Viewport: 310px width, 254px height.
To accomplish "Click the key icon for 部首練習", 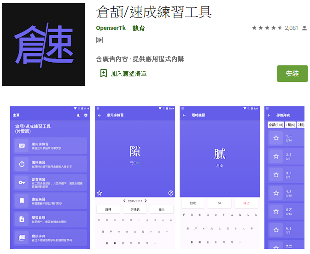I will pyautogui.click(x=22, y=182).
